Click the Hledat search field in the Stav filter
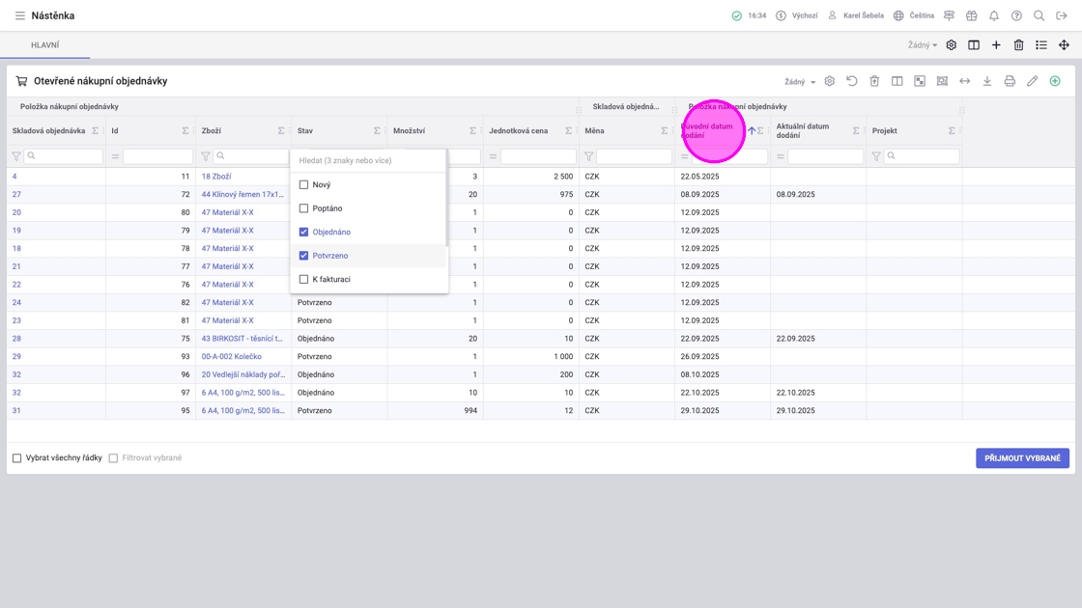 (368, 160)
